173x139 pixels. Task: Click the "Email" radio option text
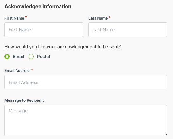click(18, 57)
